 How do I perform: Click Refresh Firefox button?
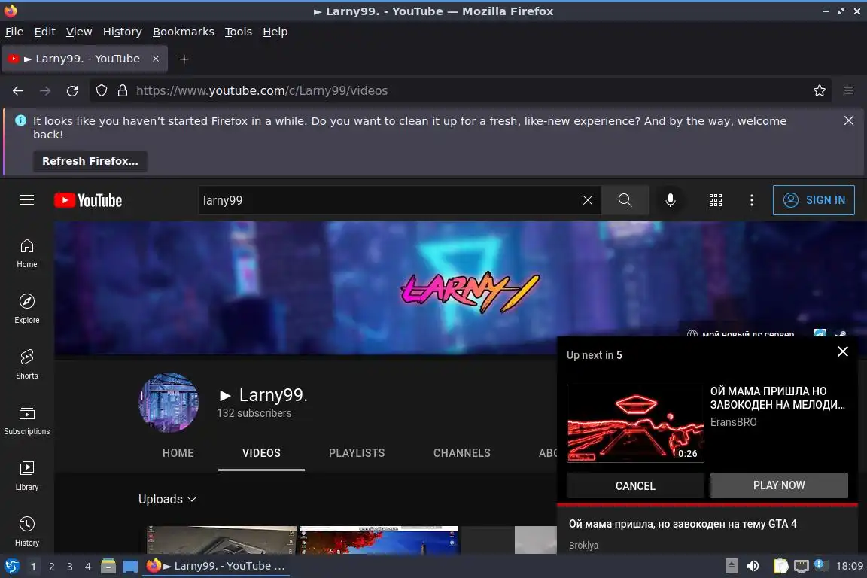90,161
